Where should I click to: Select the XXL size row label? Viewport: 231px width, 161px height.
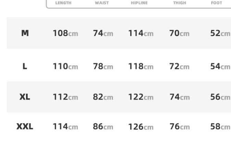click(25, 127)
